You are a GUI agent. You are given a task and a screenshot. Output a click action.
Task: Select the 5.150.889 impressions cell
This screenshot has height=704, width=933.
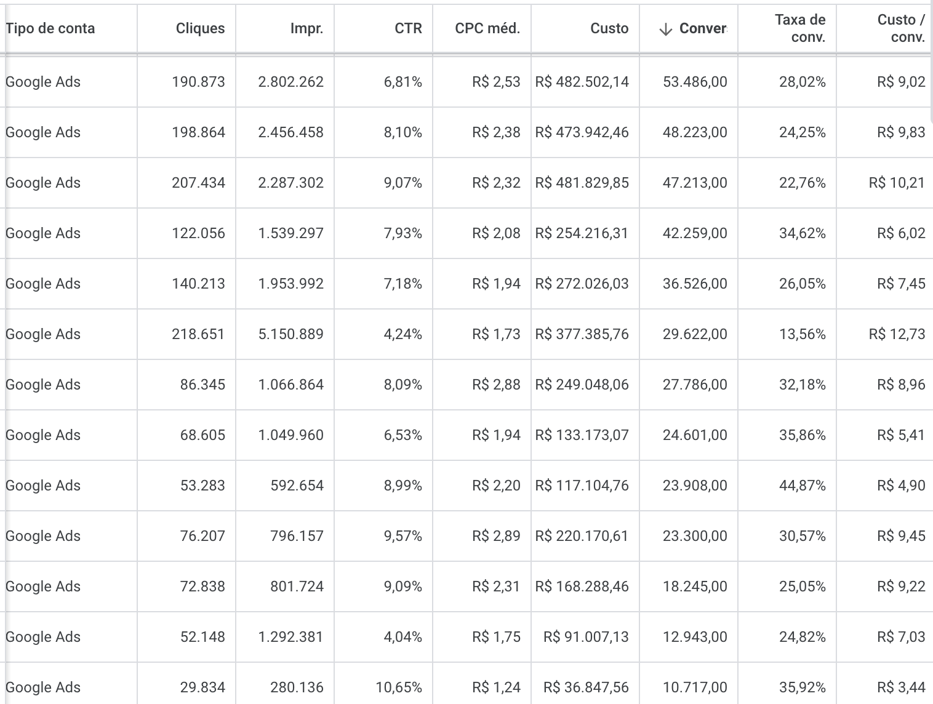[290, 334]
